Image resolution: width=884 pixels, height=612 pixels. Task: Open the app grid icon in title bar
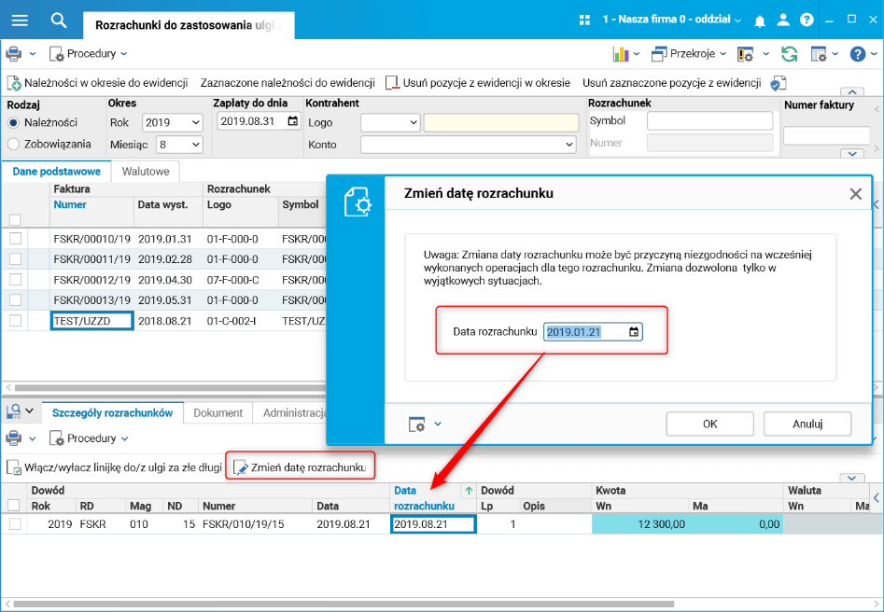click(584, 20)
